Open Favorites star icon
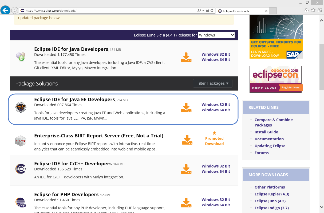This screenshot has height=213, width=324. coord(313,10)
